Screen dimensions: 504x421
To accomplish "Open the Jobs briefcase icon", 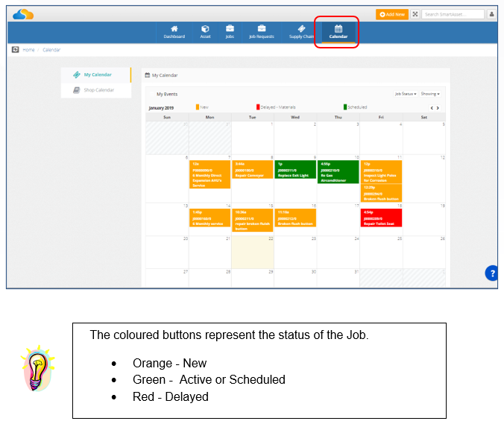I will coord(230,28).
